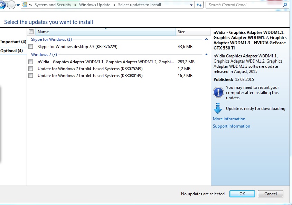Click Update is ready for downloading text
Image resolution: width=292 pixels, height=205 pixels.
(x=255, y=109)
